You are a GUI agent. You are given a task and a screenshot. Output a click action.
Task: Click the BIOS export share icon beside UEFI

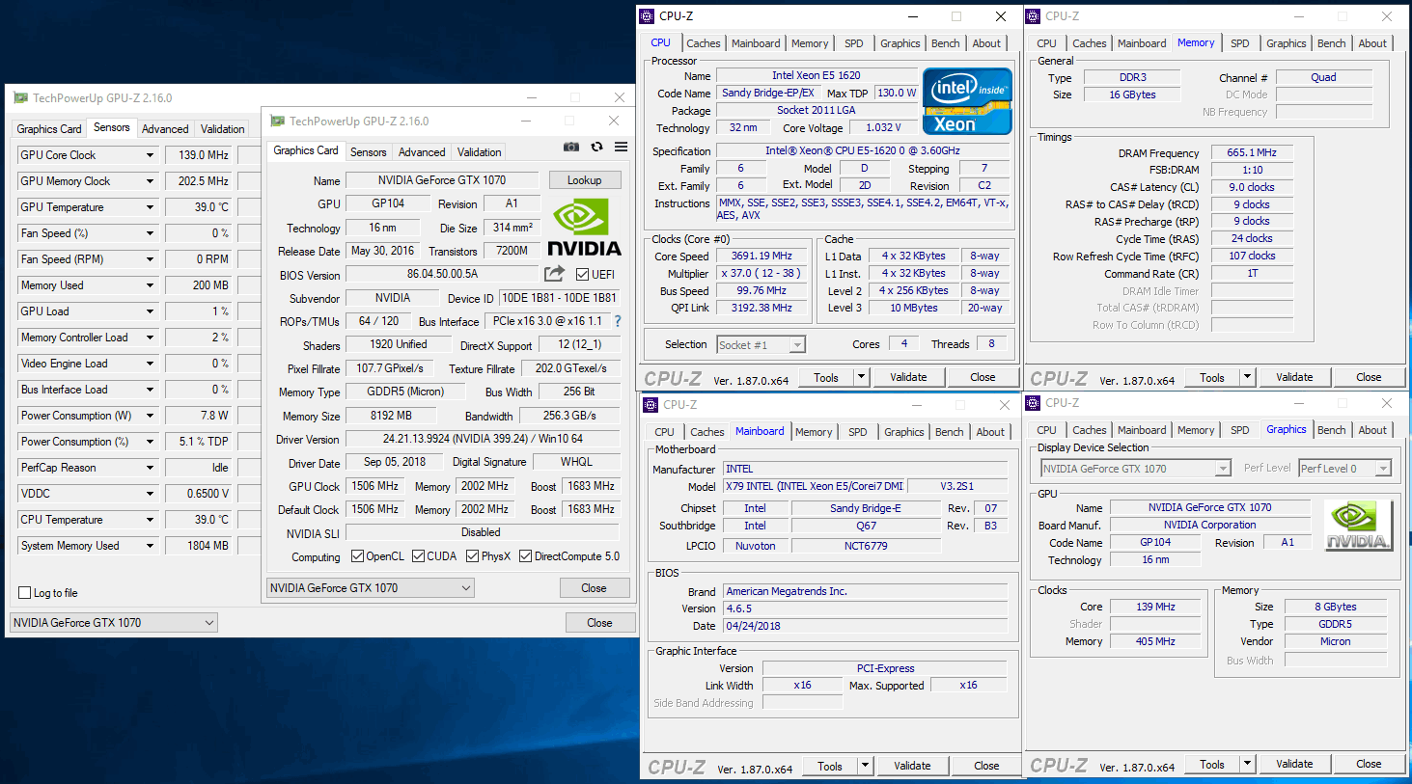(554, 274)
